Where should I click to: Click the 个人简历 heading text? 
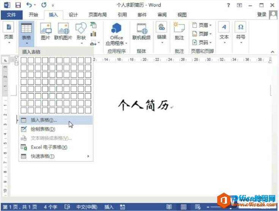[x=143, y=105]
